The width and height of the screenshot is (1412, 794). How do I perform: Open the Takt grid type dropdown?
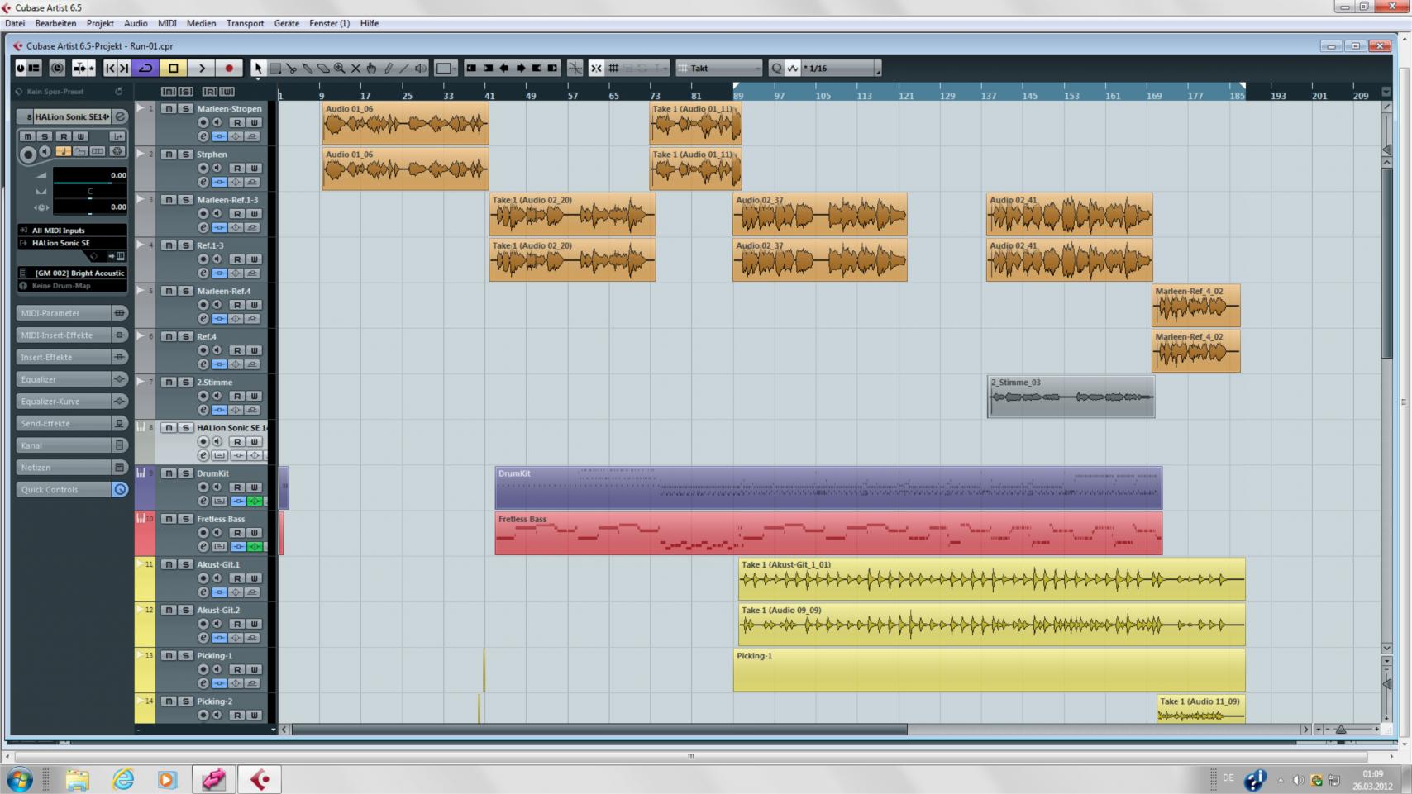click(x=718, y=69)
